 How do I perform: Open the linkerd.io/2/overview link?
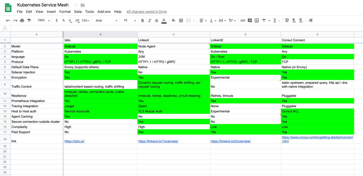tap(230, 141)
